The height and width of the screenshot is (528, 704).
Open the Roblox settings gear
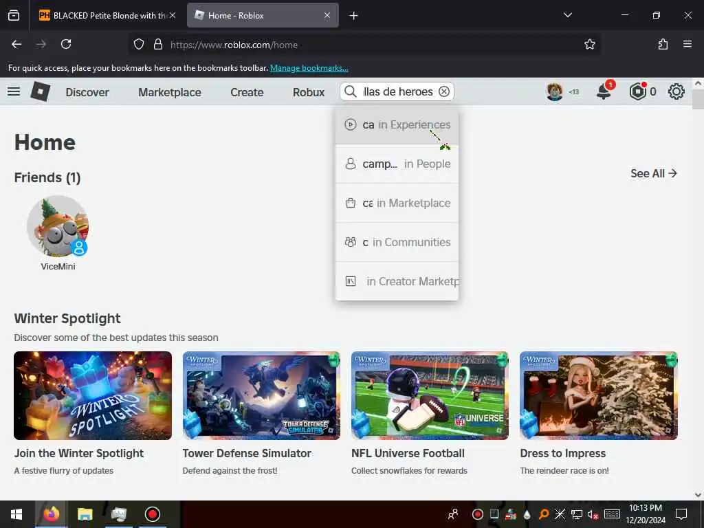[x=676, y=91]
